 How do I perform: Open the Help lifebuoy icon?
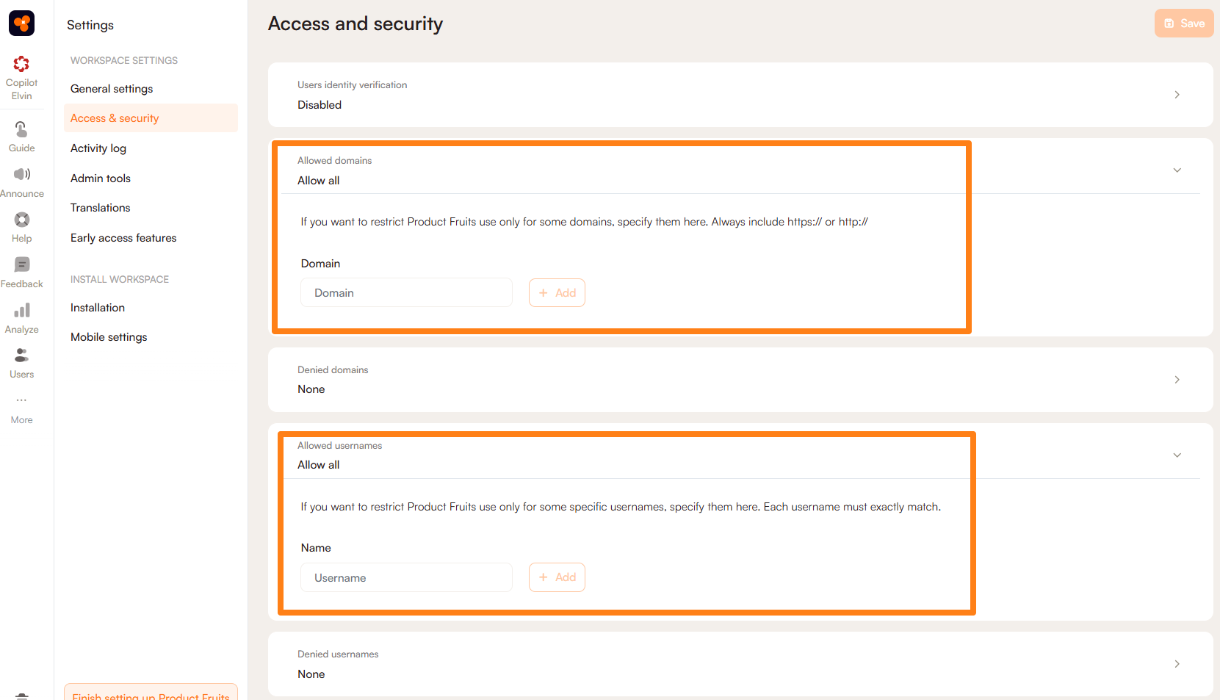click(21, 220)
